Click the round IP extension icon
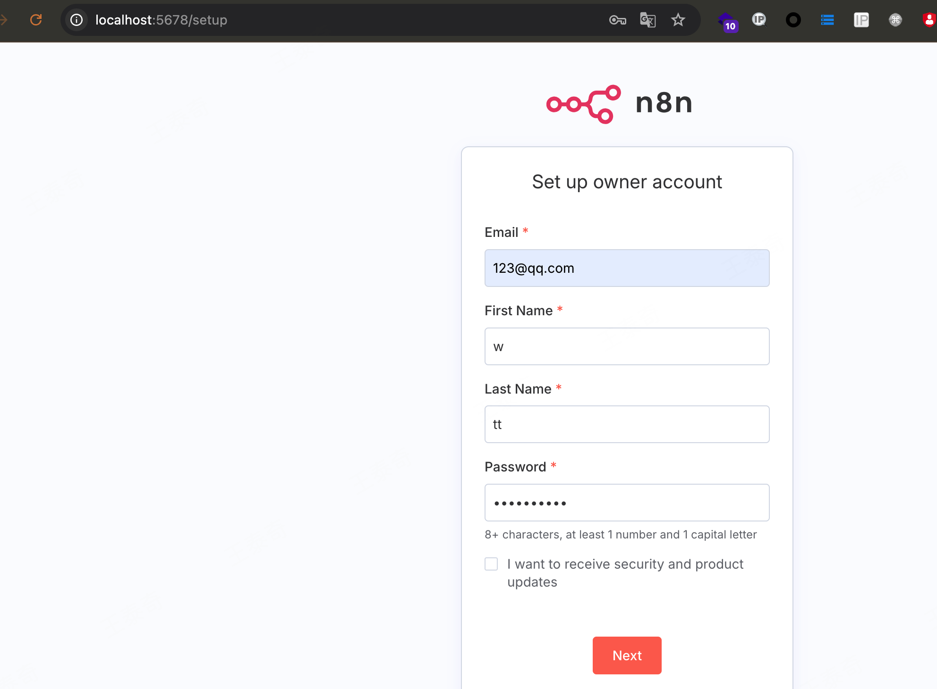 tap(759, 20)
